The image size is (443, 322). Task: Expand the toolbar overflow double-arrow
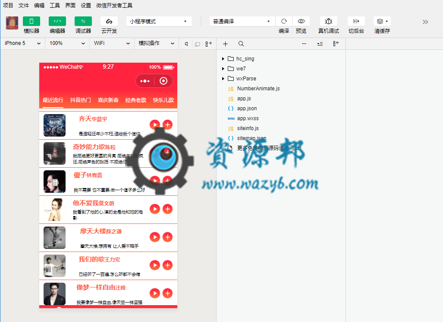425,22
